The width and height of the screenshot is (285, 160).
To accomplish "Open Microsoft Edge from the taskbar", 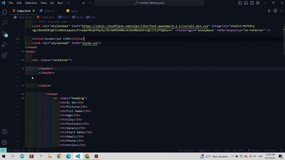I will [69, 156].
